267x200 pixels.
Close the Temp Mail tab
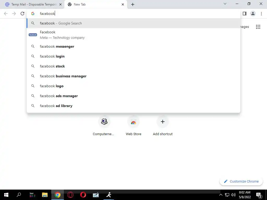click(x=60, y=4)
